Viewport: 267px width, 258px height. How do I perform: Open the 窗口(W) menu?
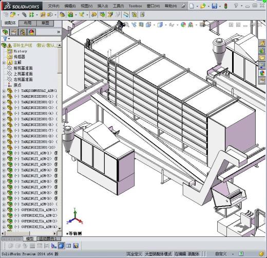[x=153, y=6]
